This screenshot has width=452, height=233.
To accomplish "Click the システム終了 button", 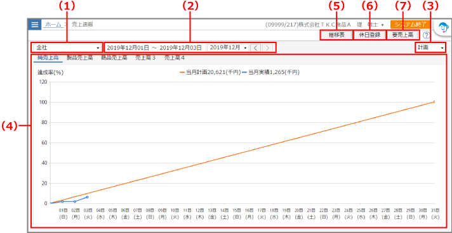I will [x=411, y=25].
